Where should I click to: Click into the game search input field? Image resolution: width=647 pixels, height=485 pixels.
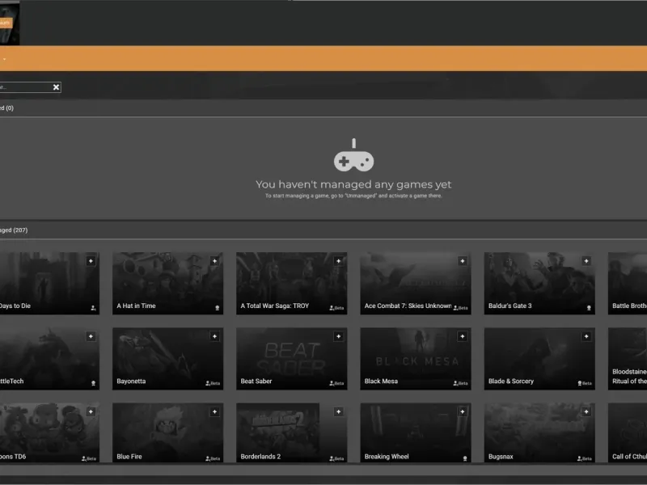pyautogui.click(x=26, y=87)
